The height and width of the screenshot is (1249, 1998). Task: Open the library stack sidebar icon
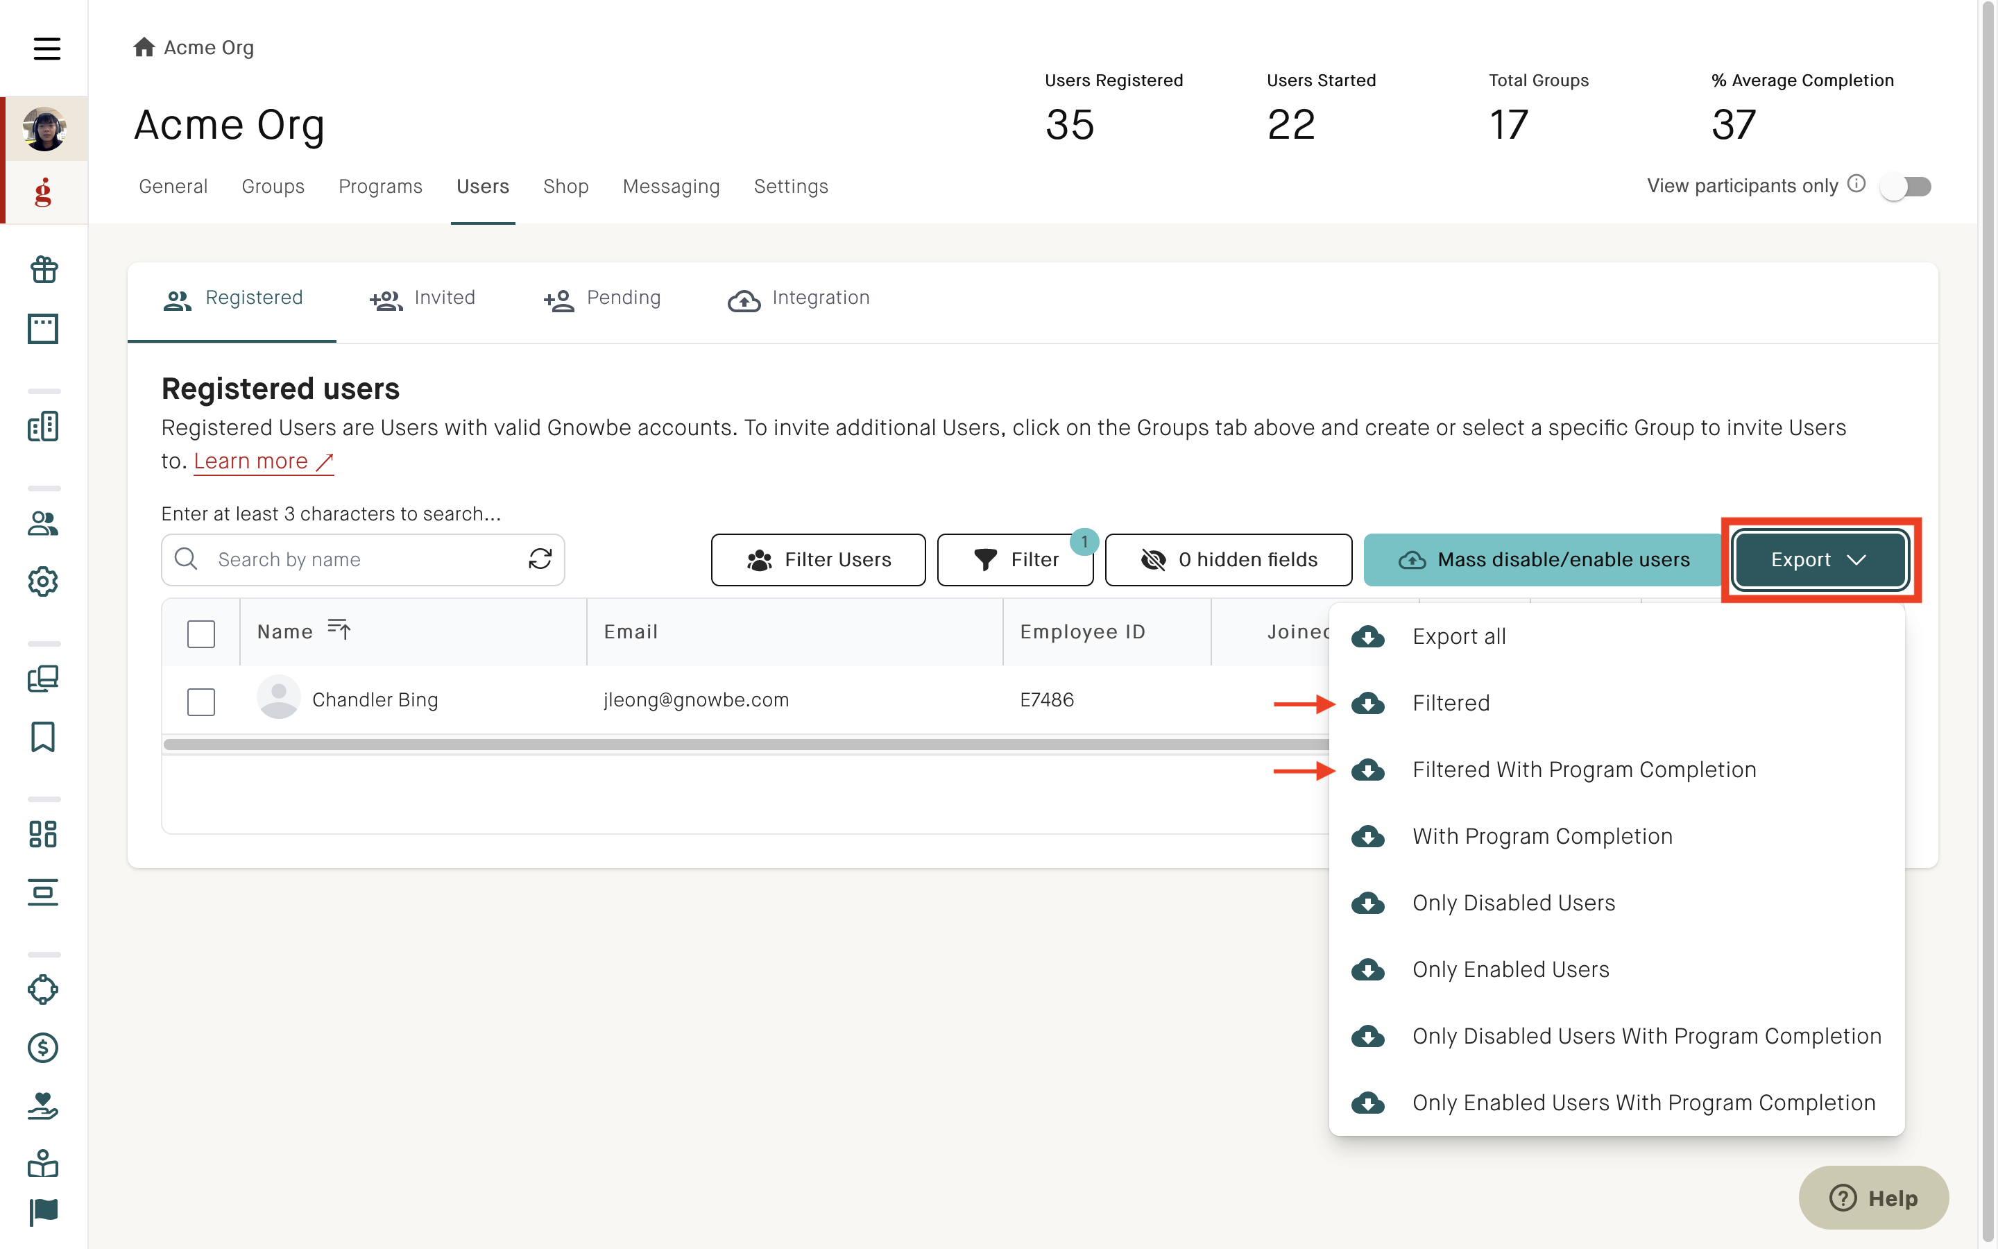44,678
